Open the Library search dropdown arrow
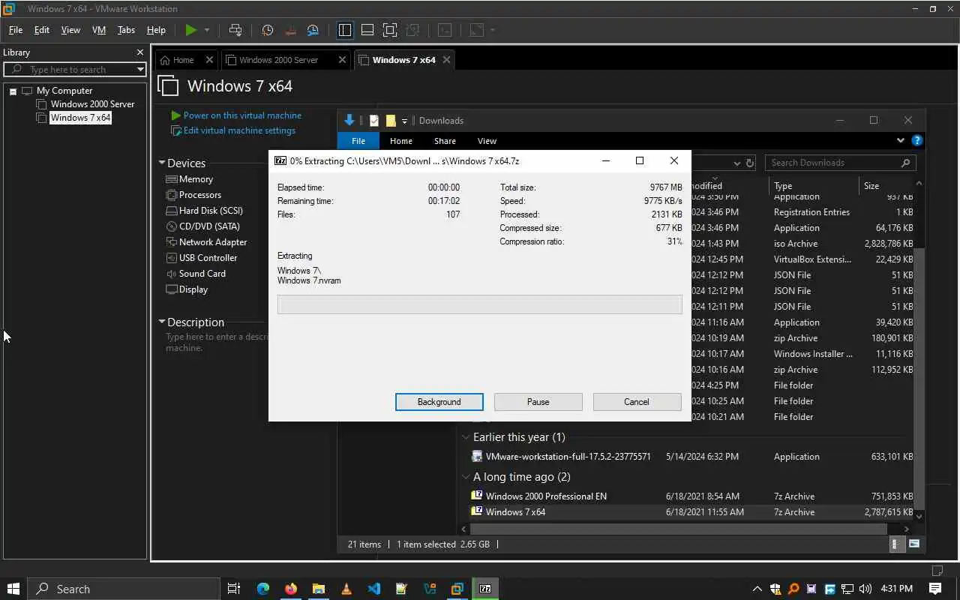Viewport: 960px width, 600px height. click(140, 69)
